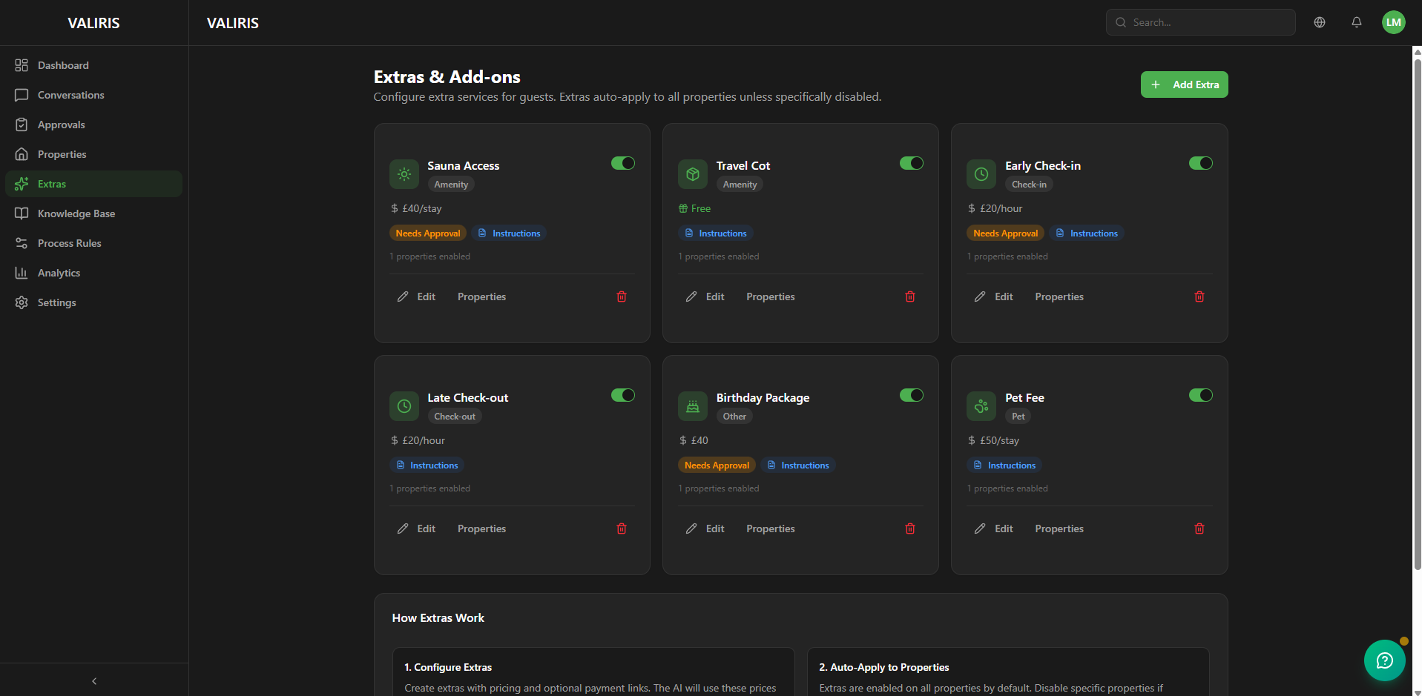The image size is (1422, 696).
Task: Click the Sauna Access sun icon
Action: click(404, 174)
